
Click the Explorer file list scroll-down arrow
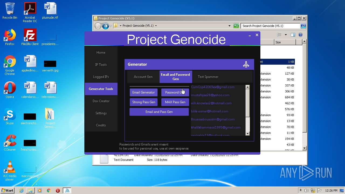[304, 148]
